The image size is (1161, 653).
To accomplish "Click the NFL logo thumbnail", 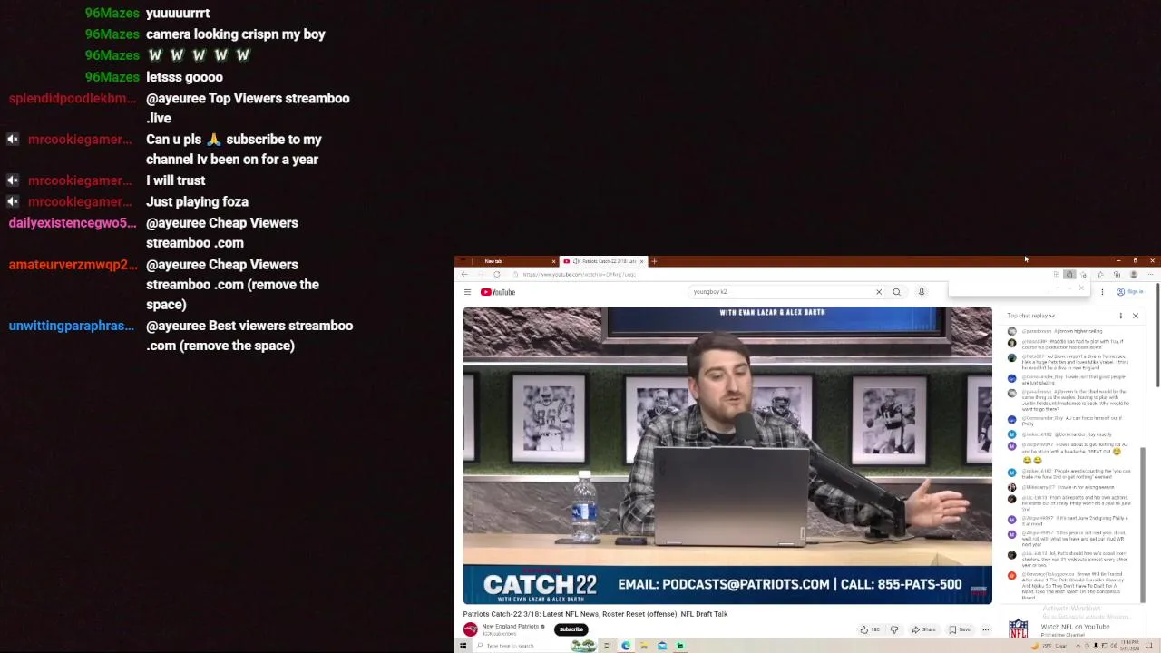I will (x=1018, y=630).
